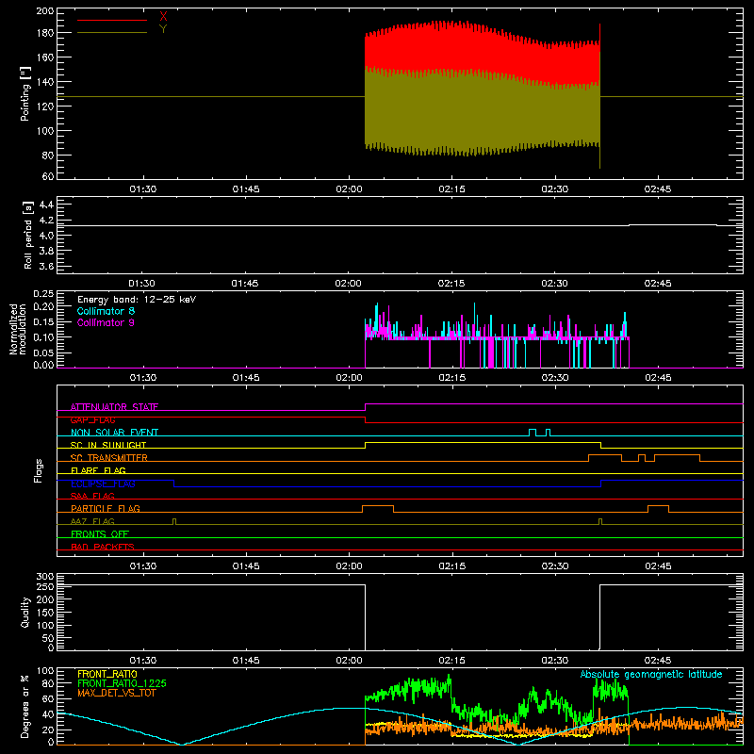Click the Pointing axis title

(25, 93)
